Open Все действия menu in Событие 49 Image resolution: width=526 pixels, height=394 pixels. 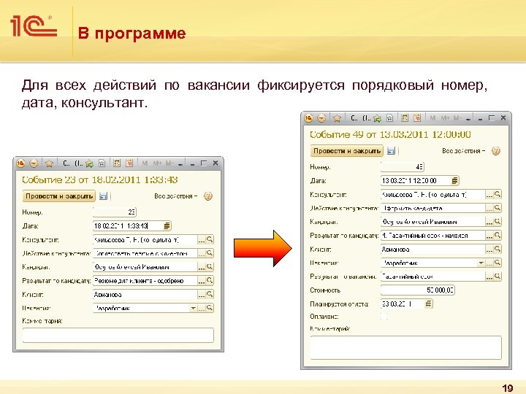[463, 151]
